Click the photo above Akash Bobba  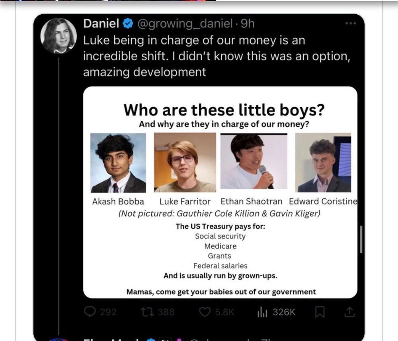(118, 163)
